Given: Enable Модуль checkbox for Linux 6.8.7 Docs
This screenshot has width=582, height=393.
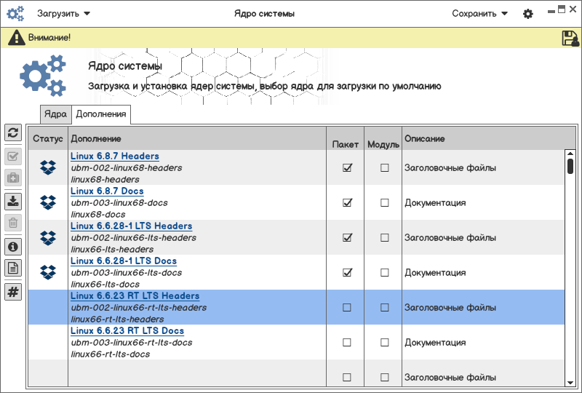Looking at the screenshot, I should pos(384,202).
